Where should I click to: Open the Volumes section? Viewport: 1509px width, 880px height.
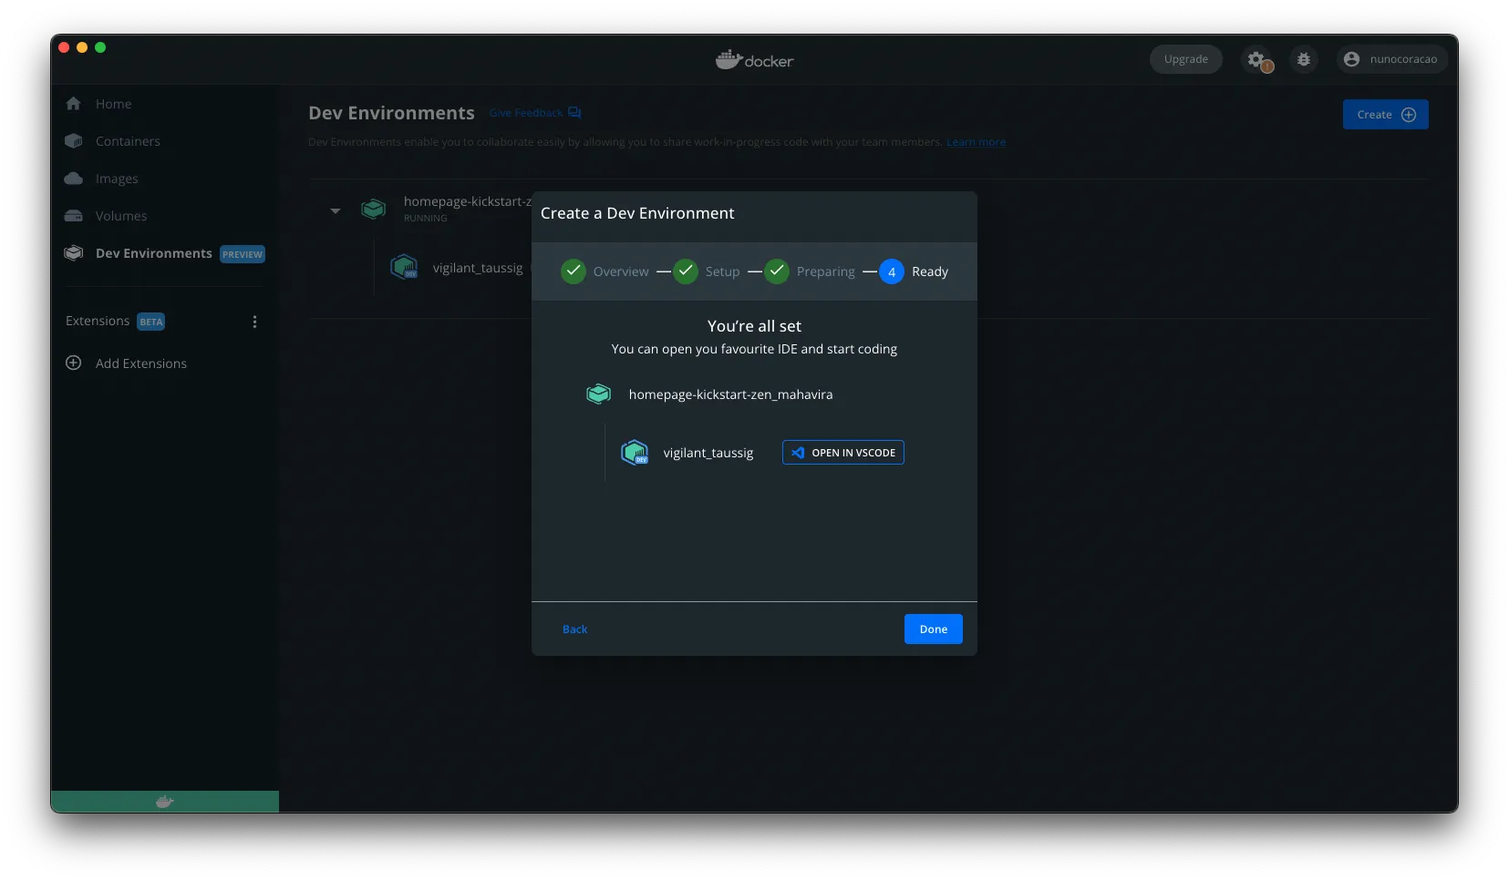click(120, 216)
